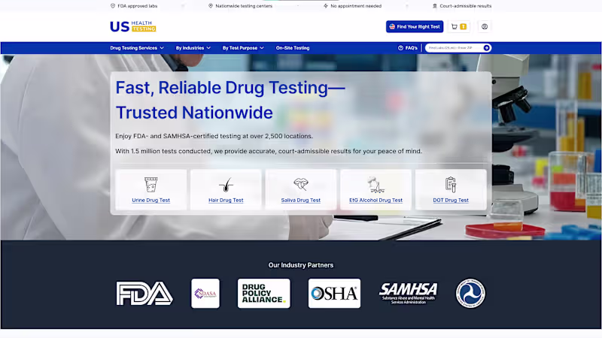Open Urine Drug Test link
This screenshot has height=338, width=602.
pyautogui.click(x=151, y=200)
